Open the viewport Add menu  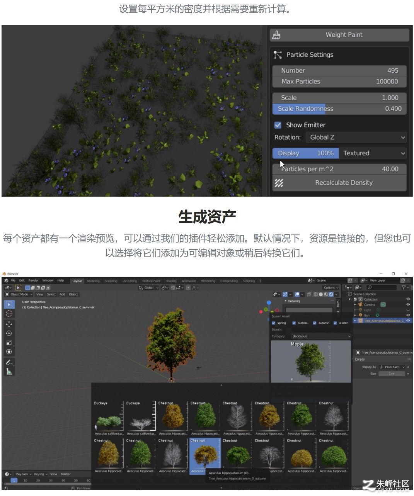[x=62, y=294]
